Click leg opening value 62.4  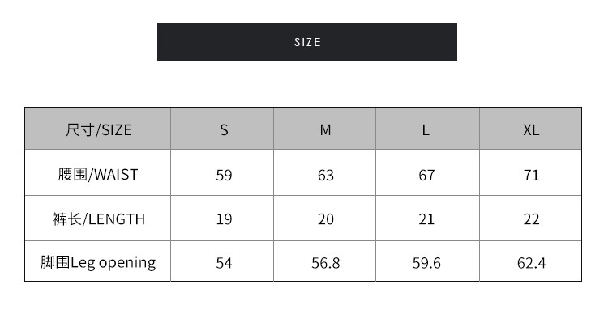[x=531, y=263]
